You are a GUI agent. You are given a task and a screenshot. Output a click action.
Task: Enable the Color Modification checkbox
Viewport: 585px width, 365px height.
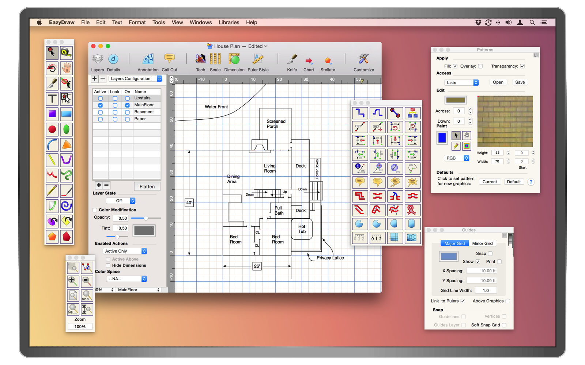pos(95,210)
